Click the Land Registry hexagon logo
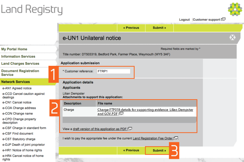 tap(235, 9)
